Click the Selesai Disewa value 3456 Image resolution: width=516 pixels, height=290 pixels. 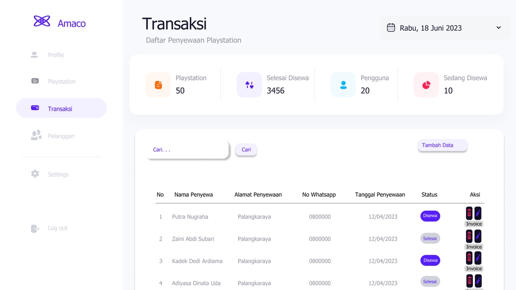(x=275, y=91)
